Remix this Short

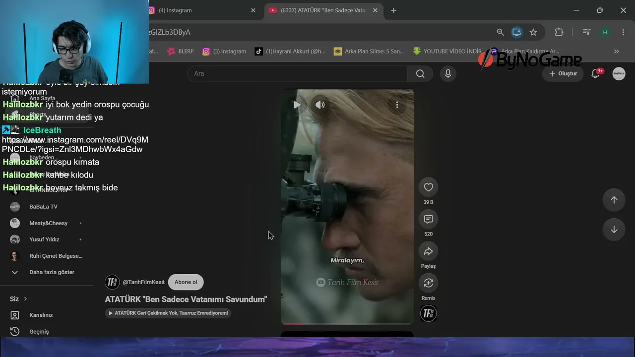point(428,283)
